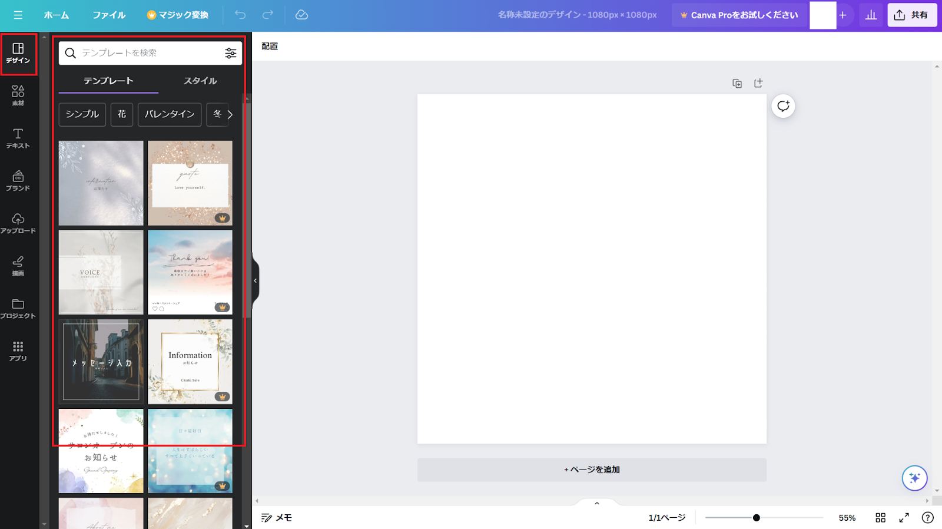Click the ページを追加 button

pos(592,470)
